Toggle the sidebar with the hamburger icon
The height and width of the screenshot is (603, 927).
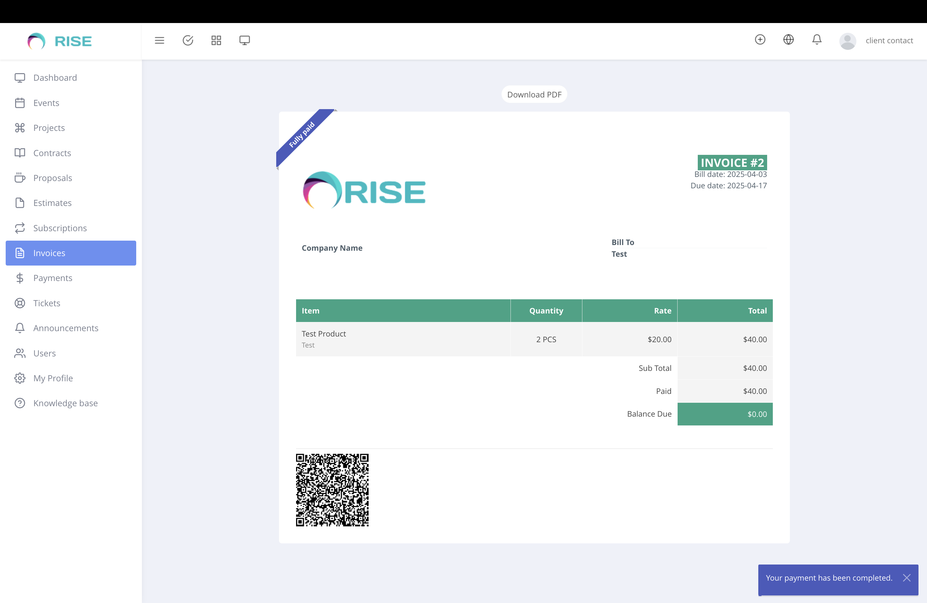159,40
